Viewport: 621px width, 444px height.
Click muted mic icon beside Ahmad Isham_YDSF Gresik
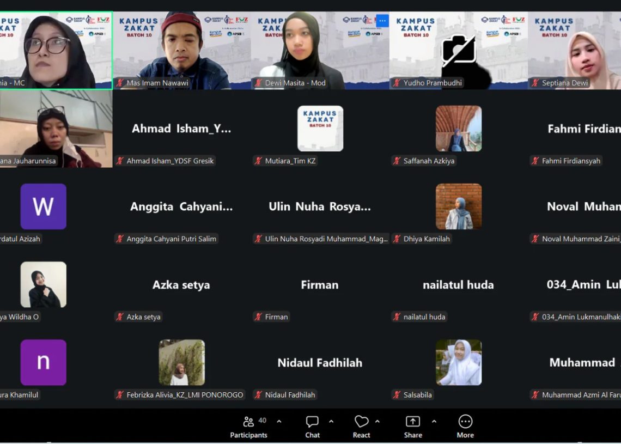coord(120,161)
